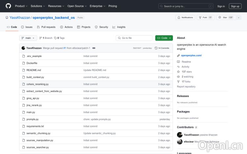Open the Security tab
This screenshot has width=247, height=154.
101,27
